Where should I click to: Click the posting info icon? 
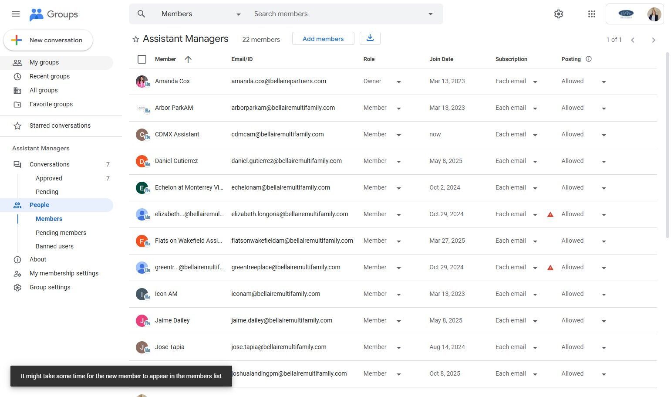(589, 59)
